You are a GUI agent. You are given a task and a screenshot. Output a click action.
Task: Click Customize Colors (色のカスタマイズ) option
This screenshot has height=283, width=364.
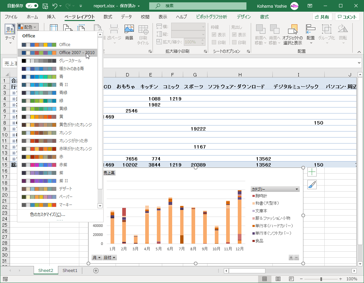pyautogui.click(x=47, y=215)
